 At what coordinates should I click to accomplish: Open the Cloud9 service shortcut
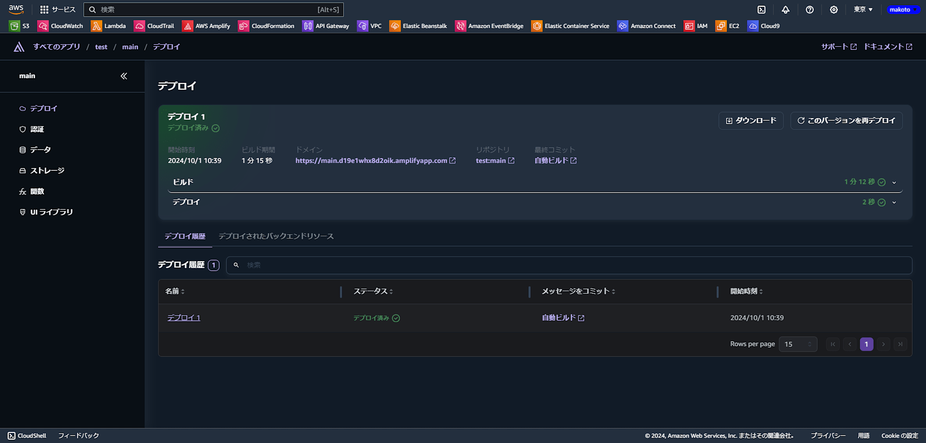click(x=764, y=26)
